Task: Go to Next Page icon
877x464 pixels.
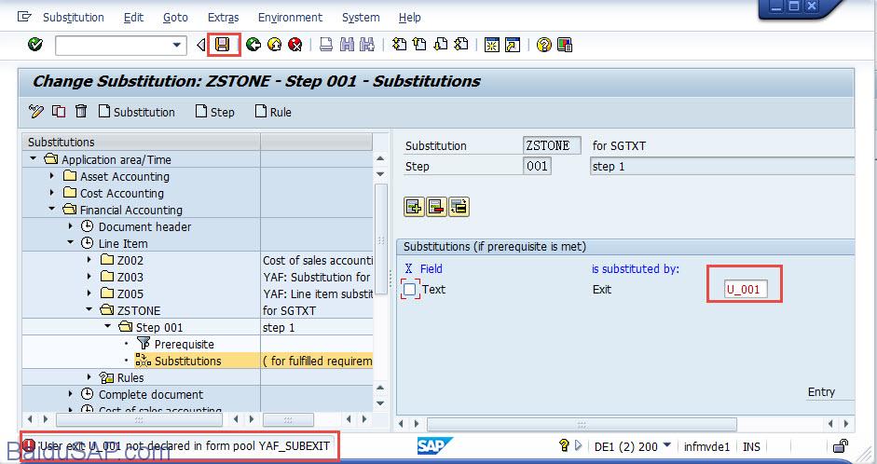Action: tap(440, 44)
